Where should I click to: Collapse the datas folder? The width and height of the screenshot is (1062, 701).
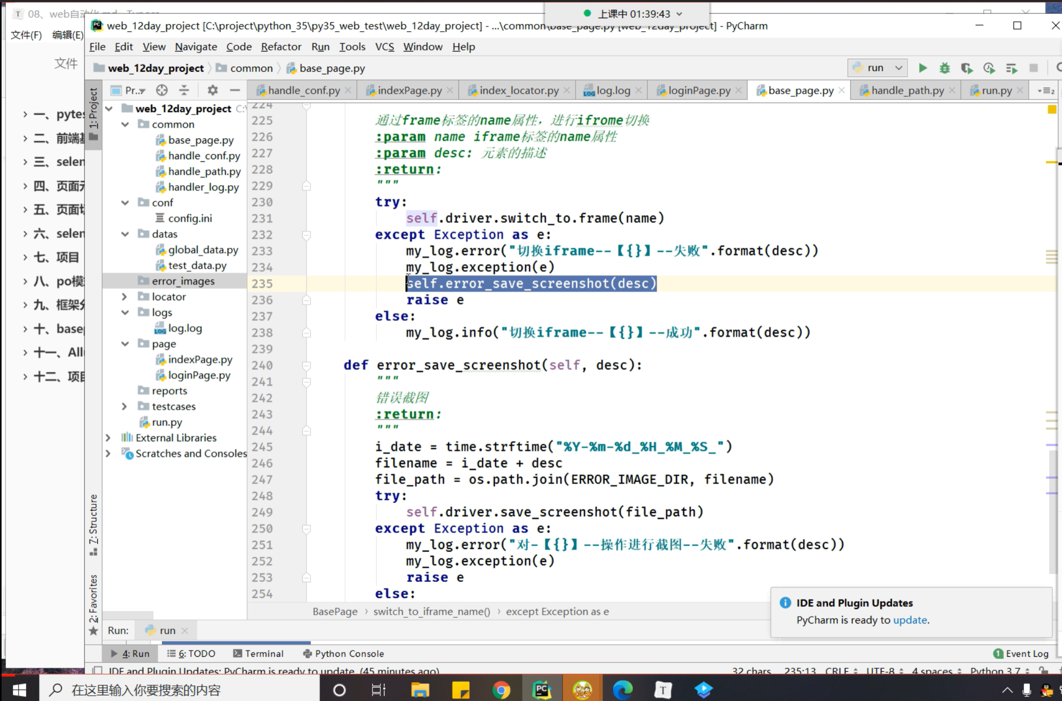pos(125,234)
